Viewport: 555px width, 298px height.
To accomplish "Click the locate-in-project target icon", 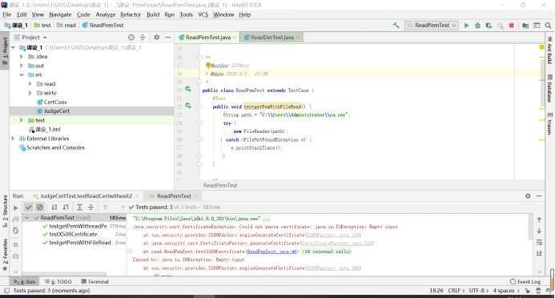I will (x=131, y=37).
